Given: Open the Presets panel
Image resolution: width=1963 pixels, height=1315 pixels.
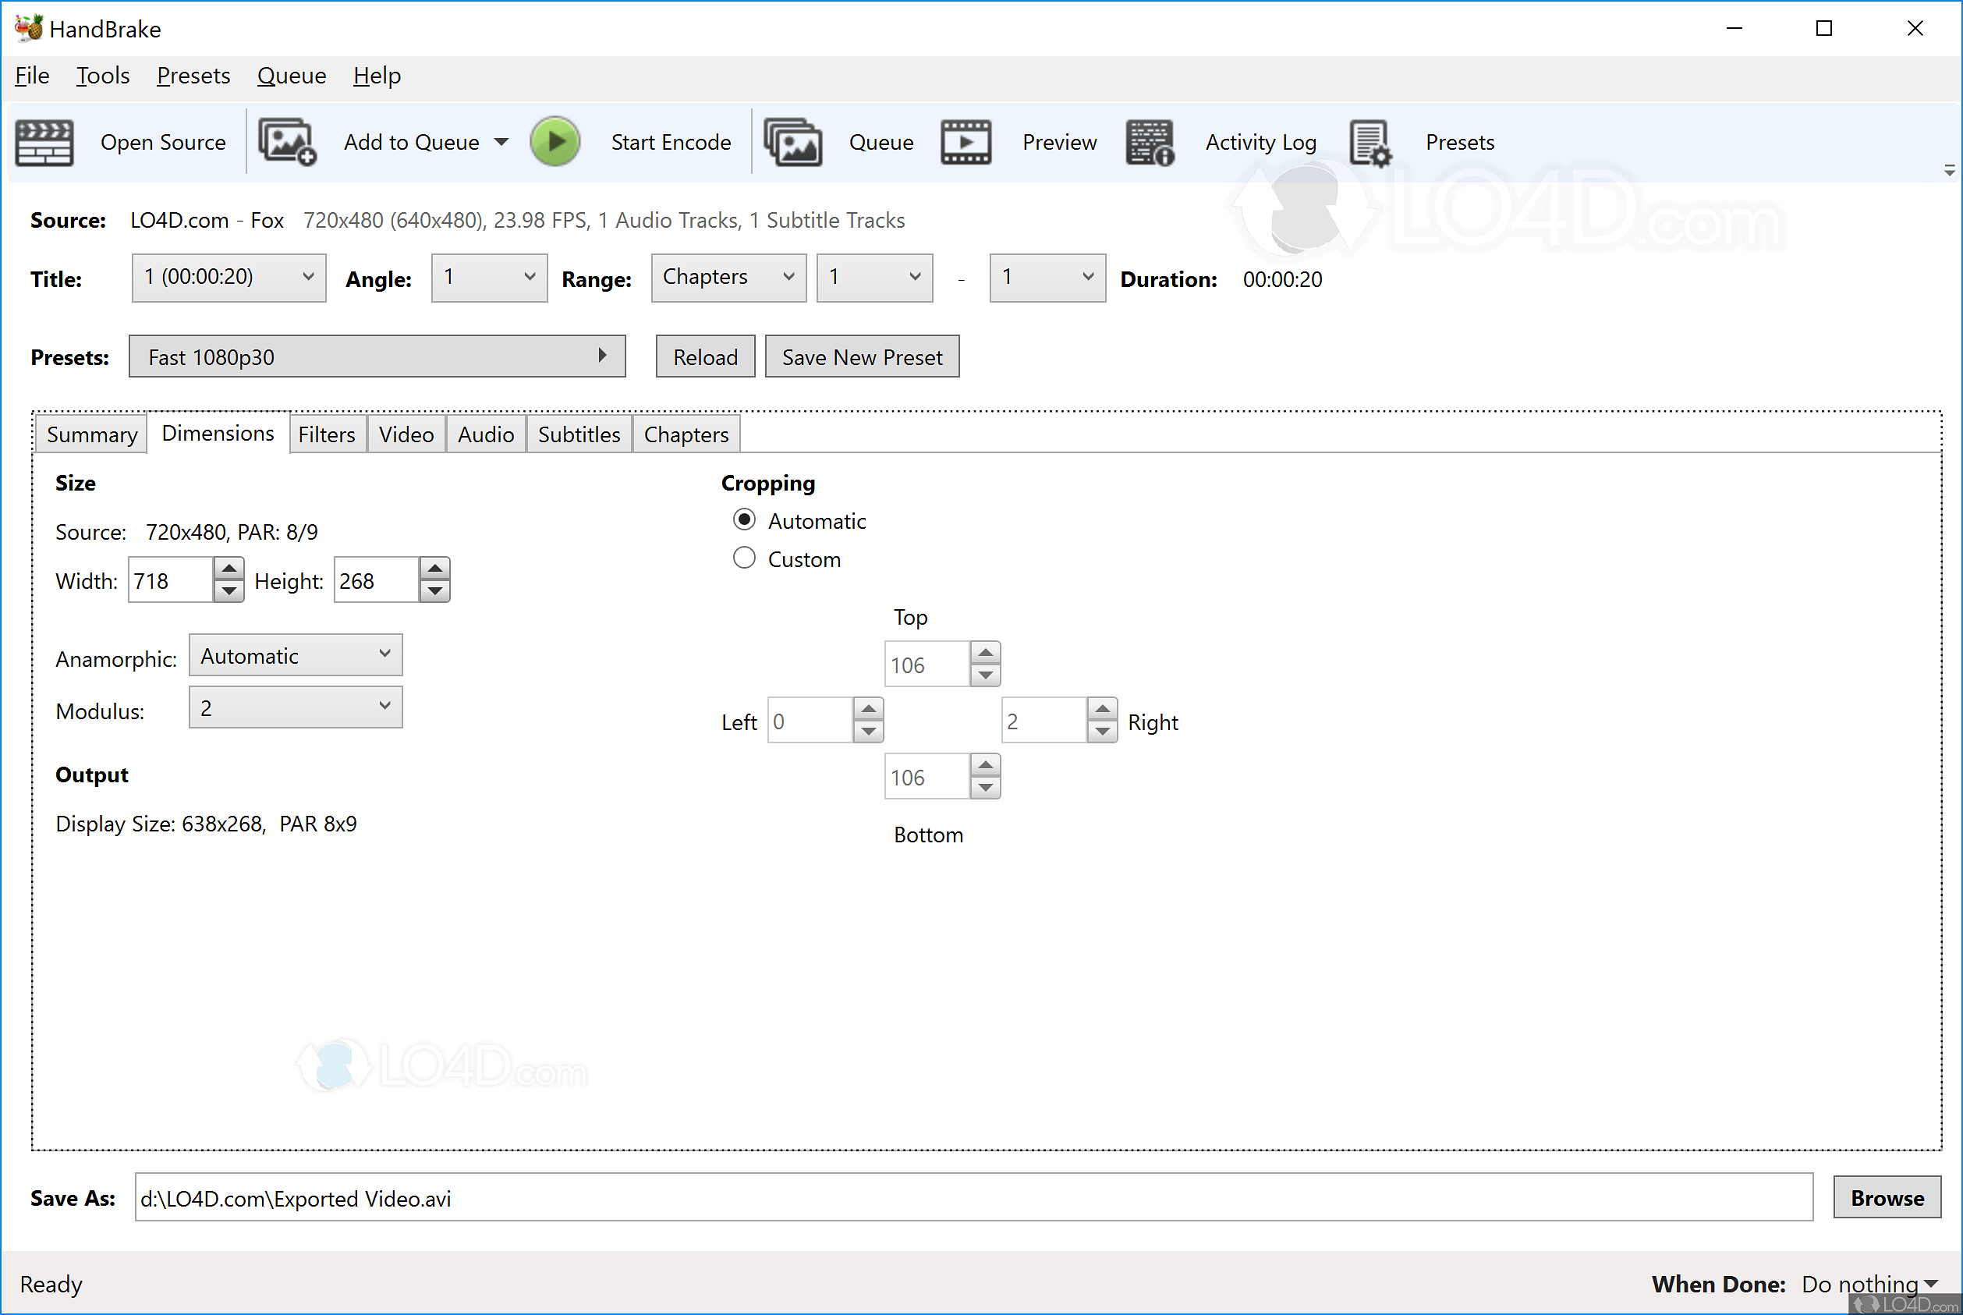Looking at the screenshot, I should [x=1420, y=141].
